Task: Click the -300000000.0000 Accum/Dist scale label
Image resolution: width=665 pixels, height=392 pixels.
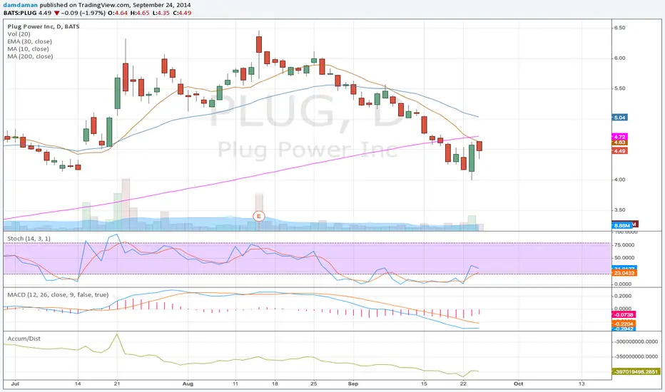Action: click(636, 341)
